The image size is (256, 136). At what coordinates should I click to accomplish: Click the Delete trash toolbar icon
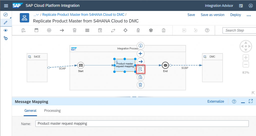[x=74, y=30]
